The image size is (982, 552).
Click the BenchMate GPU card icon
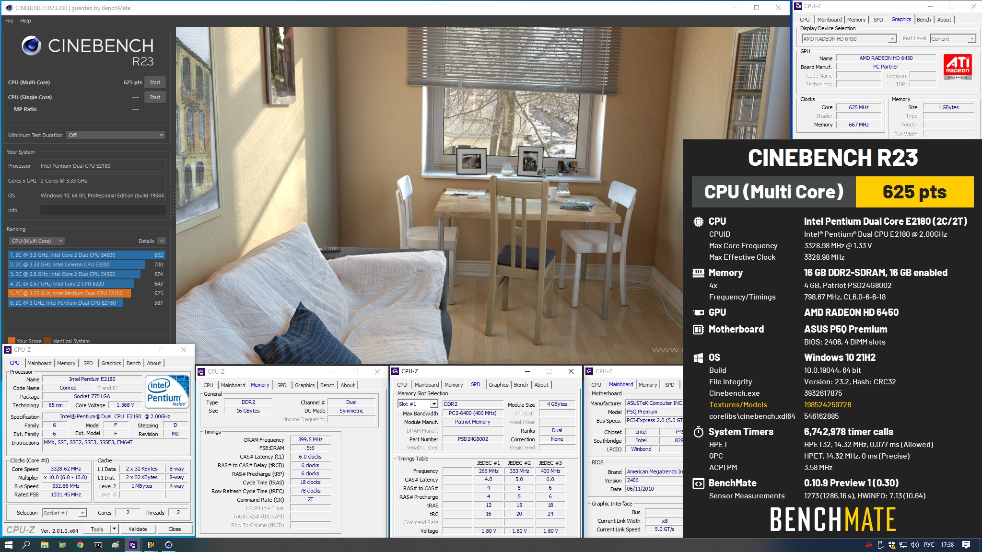(699, 312)
